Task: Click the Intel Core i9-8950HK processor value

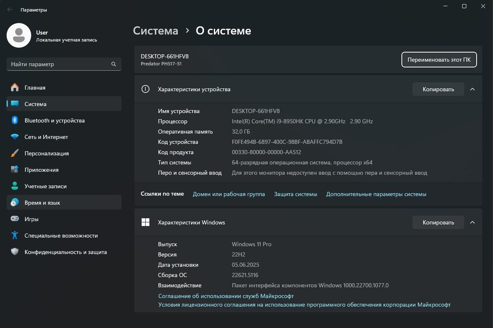Action: (x=302, y=121)
